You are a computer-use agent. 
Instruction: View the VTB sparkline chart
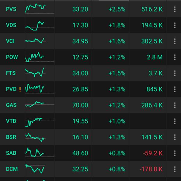(x=36, y=122)
